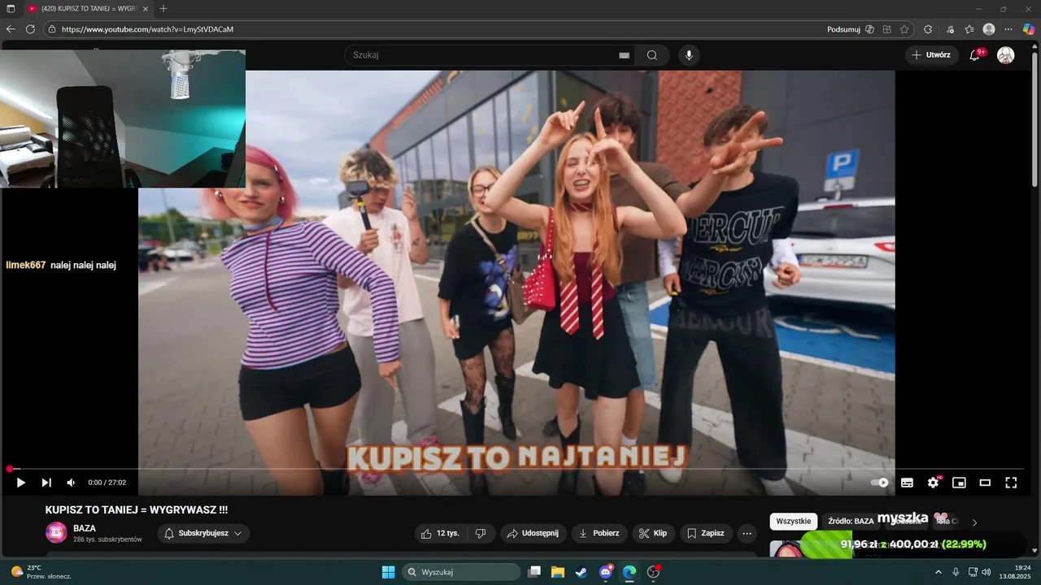The image size is (1041, 585).
Task: Open clock showing 19:24
Action: click(x=1017, y=572)
